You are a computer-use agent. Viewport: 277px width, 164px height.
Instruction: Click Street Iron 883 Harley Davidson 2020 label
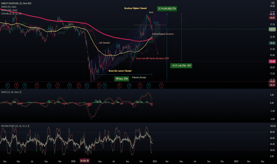(x=152, y=58)
